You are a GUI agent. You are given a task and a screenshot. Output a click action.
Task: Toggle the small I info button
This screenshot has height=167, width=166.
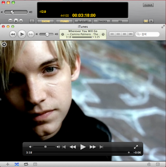(x=32, y=21)
